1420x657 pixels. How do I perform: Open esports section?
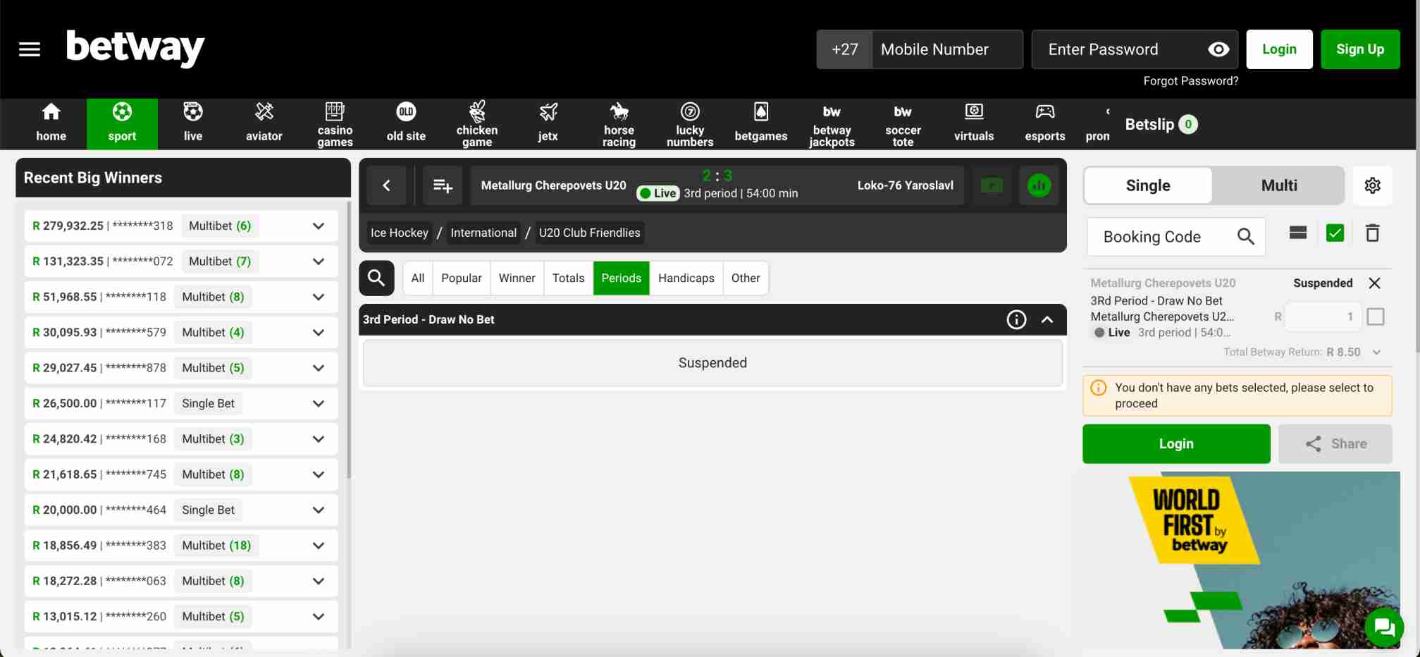tap(1045, 123)
